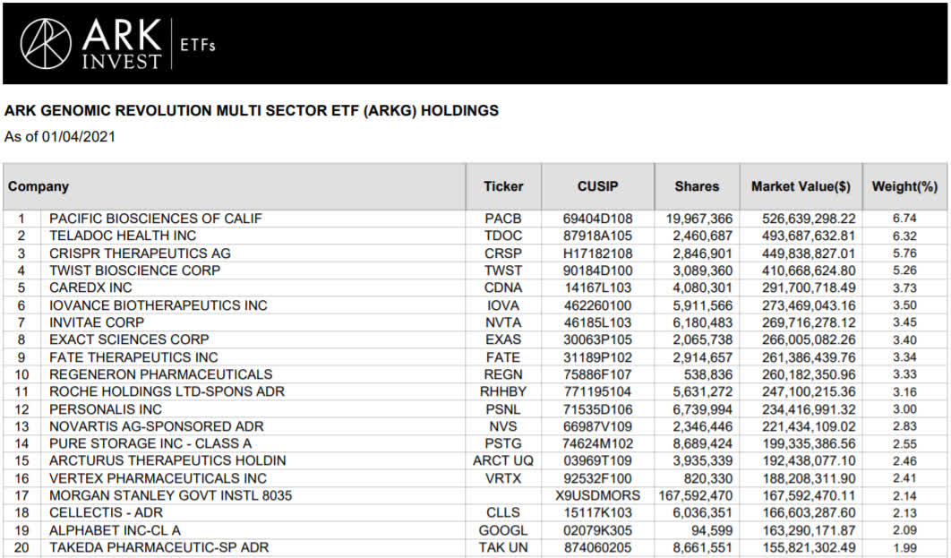Image resolution: width=951 pixels, height=558 pixels.
Task: Select the Ticker column header
Action: click(x=503, y=187)
